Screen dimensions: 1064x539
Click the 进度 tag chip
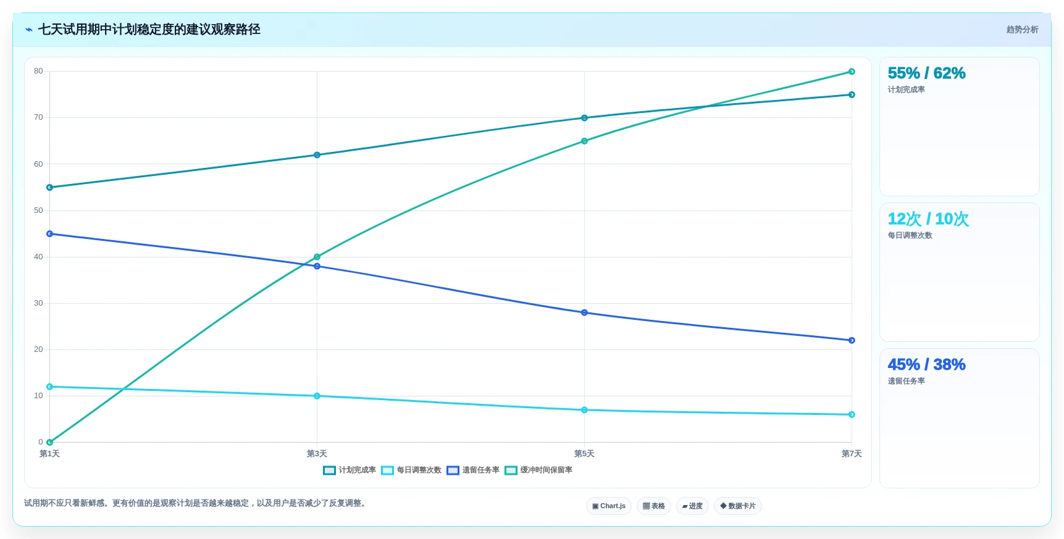pyautogui.click(x=692, y=506)
